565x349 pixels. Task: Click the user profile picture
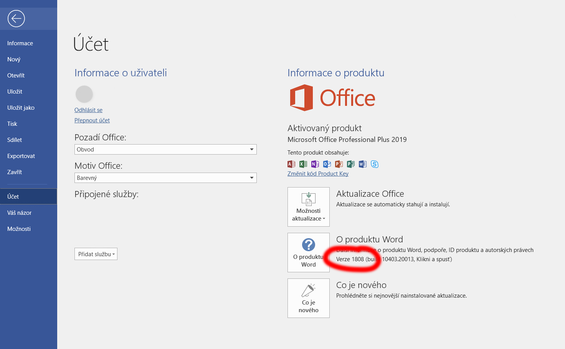click(84, 94)
